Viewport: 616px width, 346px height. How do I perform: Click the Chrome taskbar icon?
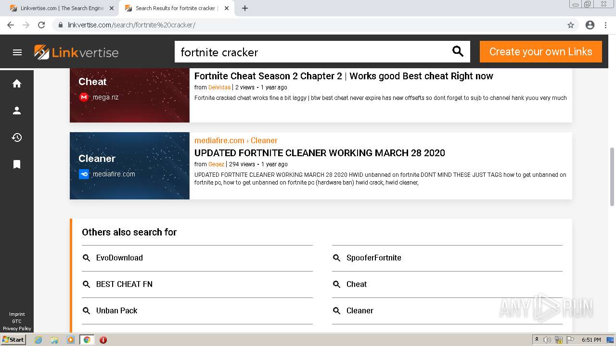[87, 340]
